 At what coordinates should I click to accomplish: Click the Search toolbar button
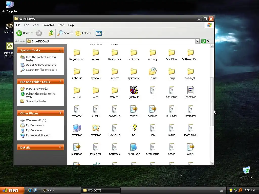(x=65, y=33)
